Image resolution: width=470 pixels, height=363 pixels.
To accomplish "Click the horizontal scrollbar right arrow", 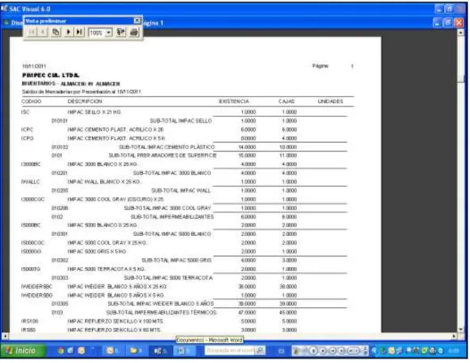I will (454, 336).
